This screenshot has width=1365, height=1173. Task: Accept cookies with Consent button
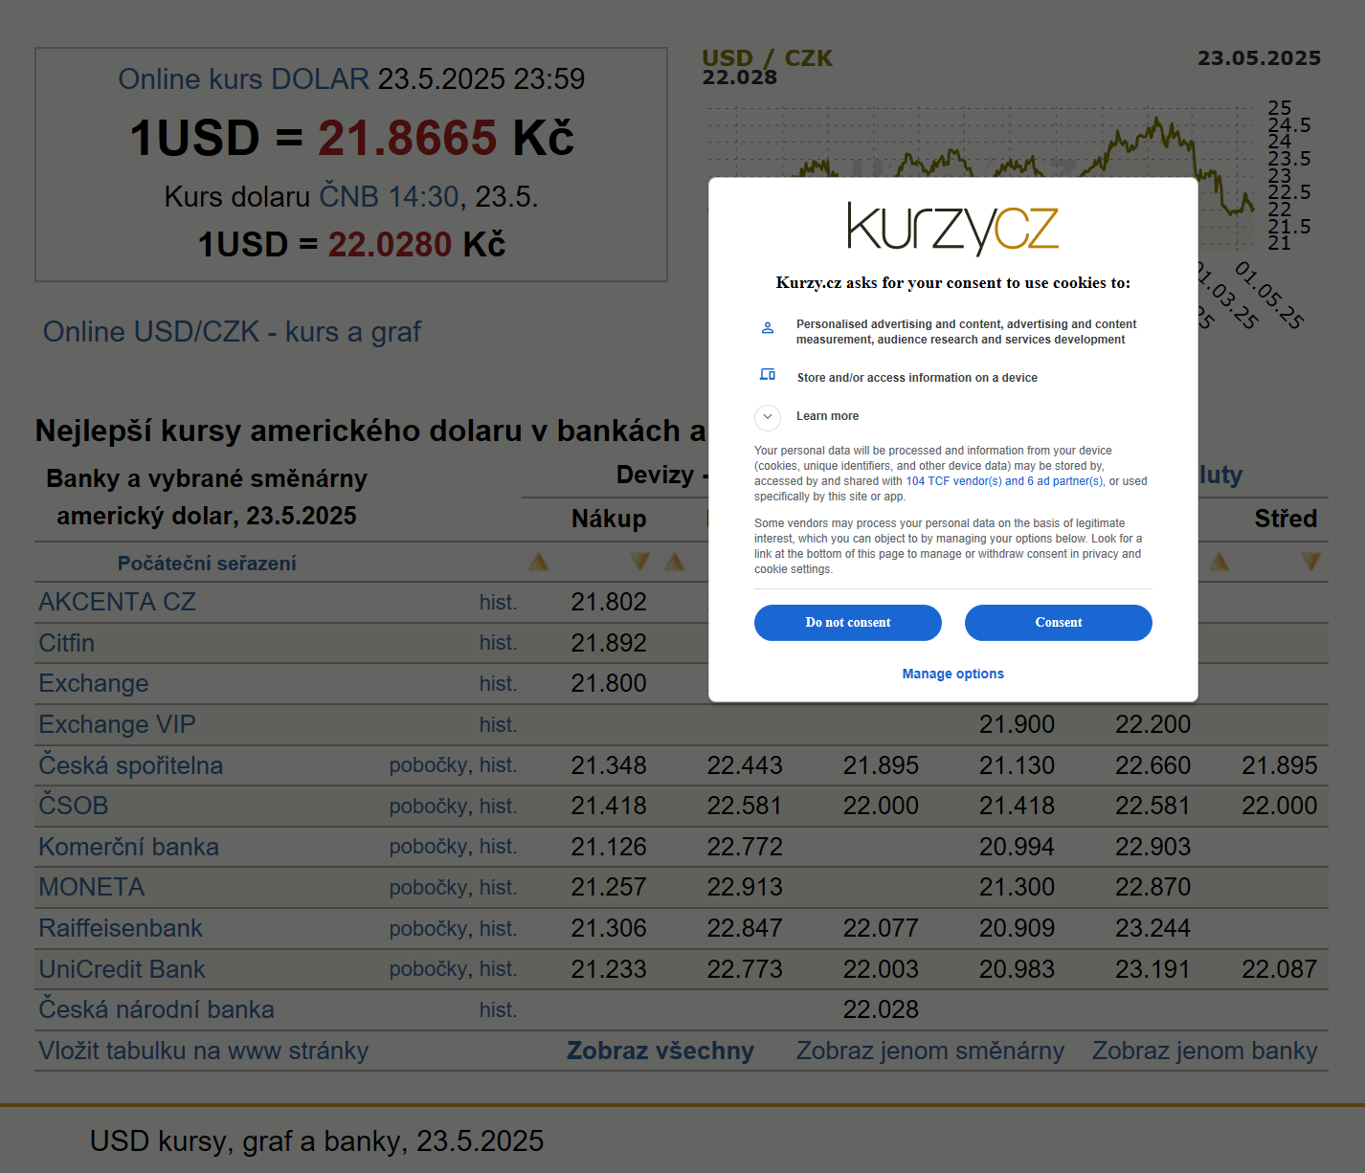coord(1059,623)
